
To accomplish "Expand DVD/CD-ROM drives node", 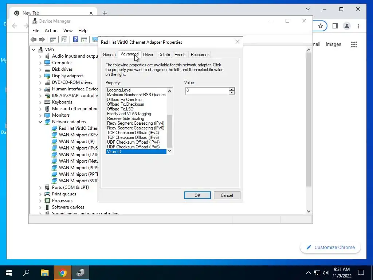I will tap(40, 82).
